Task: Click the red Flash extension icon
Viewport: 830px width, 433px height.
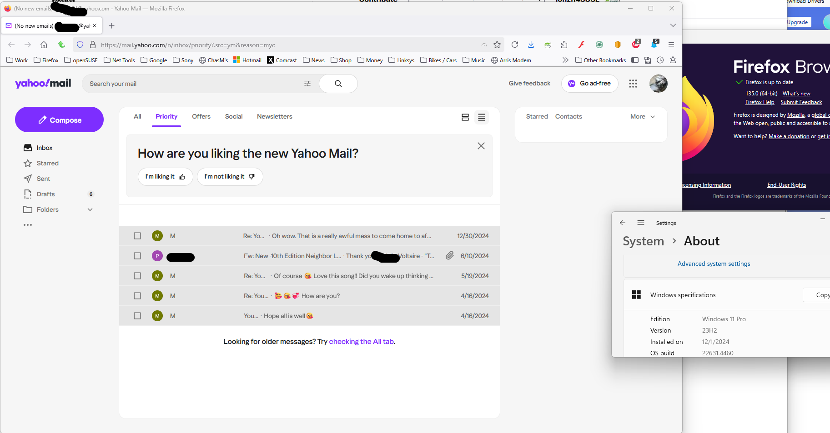Action: (x=581, y=45)
